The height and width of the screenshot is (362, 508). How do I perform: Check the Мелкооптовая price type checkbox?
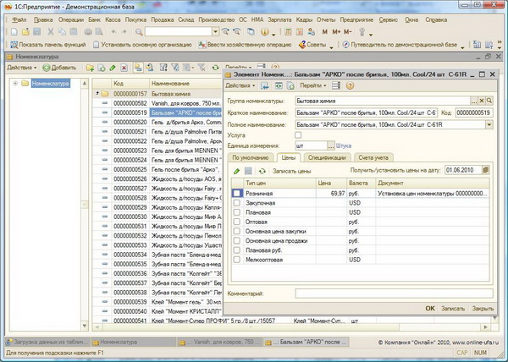coord(237,260)
